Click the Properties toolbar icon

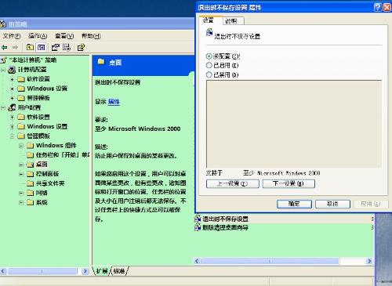[x=55, y=47]
